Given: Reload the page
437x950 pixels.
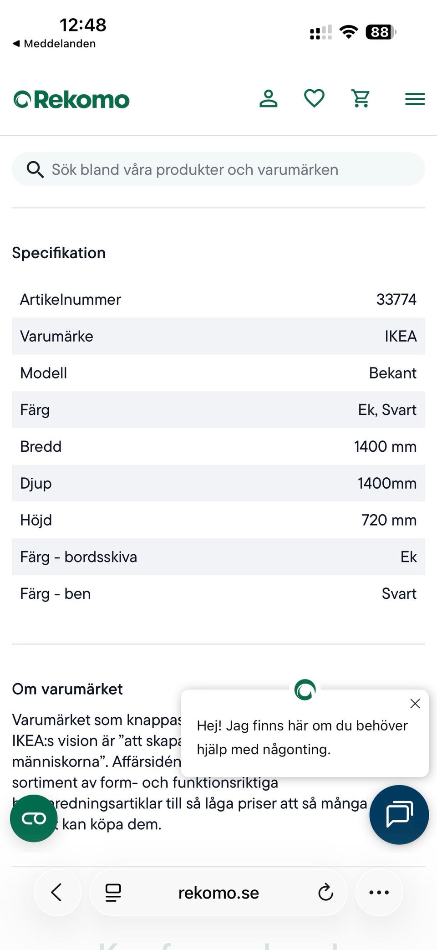Looking at the screenshot, I should (x=325, y=893).
